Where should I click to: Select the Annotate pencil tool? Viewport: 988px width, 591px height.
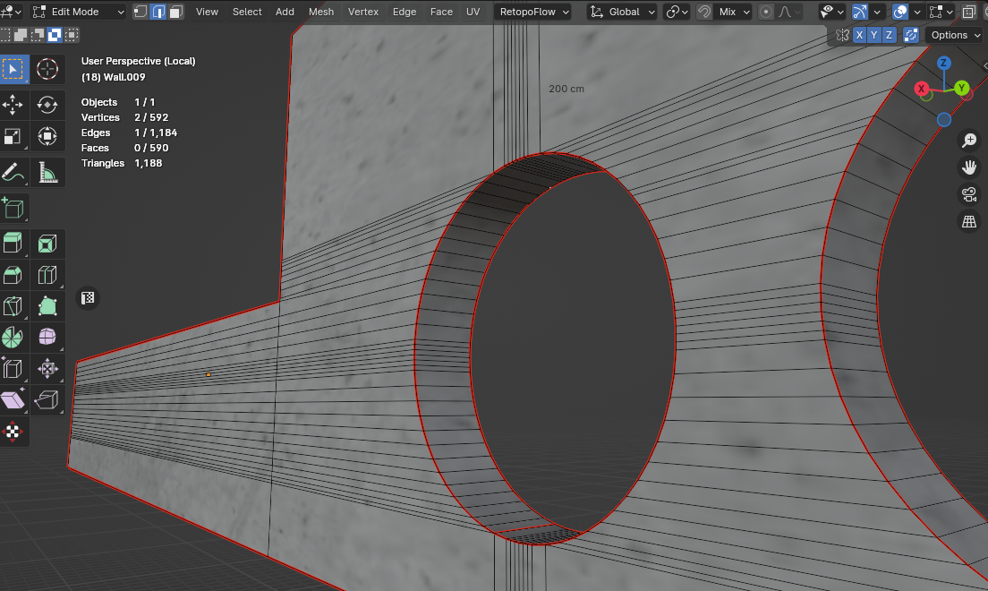pos(13,172)
